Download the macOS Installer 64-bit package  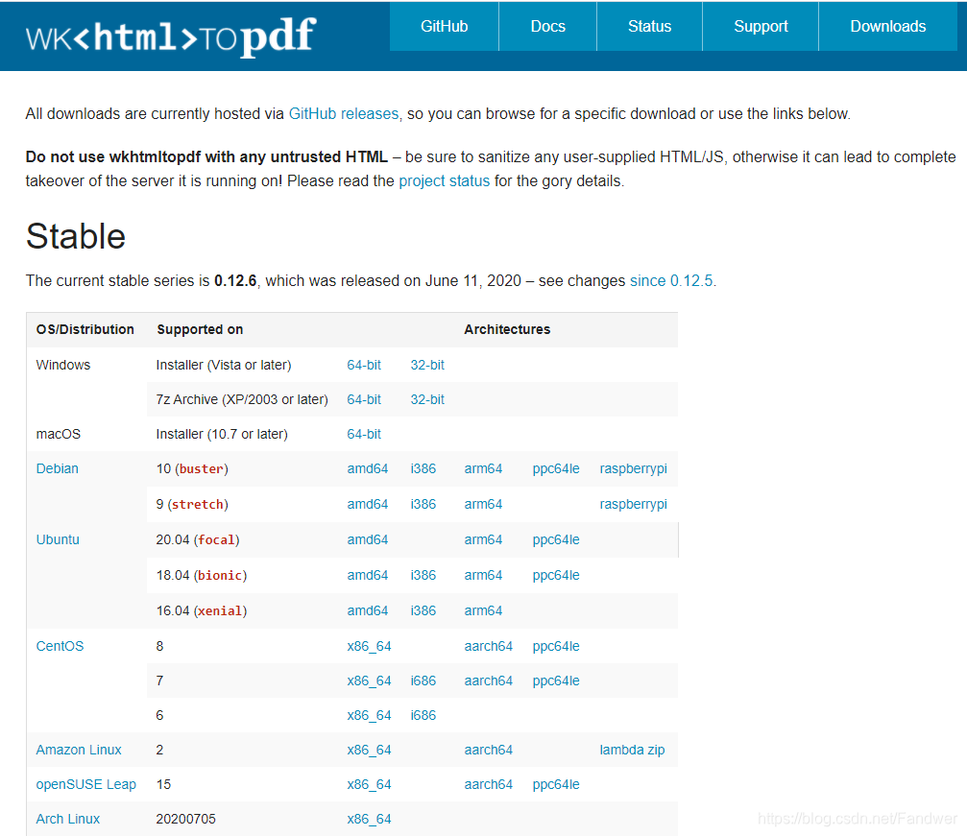pyautogui.click(x=364, y=434)
